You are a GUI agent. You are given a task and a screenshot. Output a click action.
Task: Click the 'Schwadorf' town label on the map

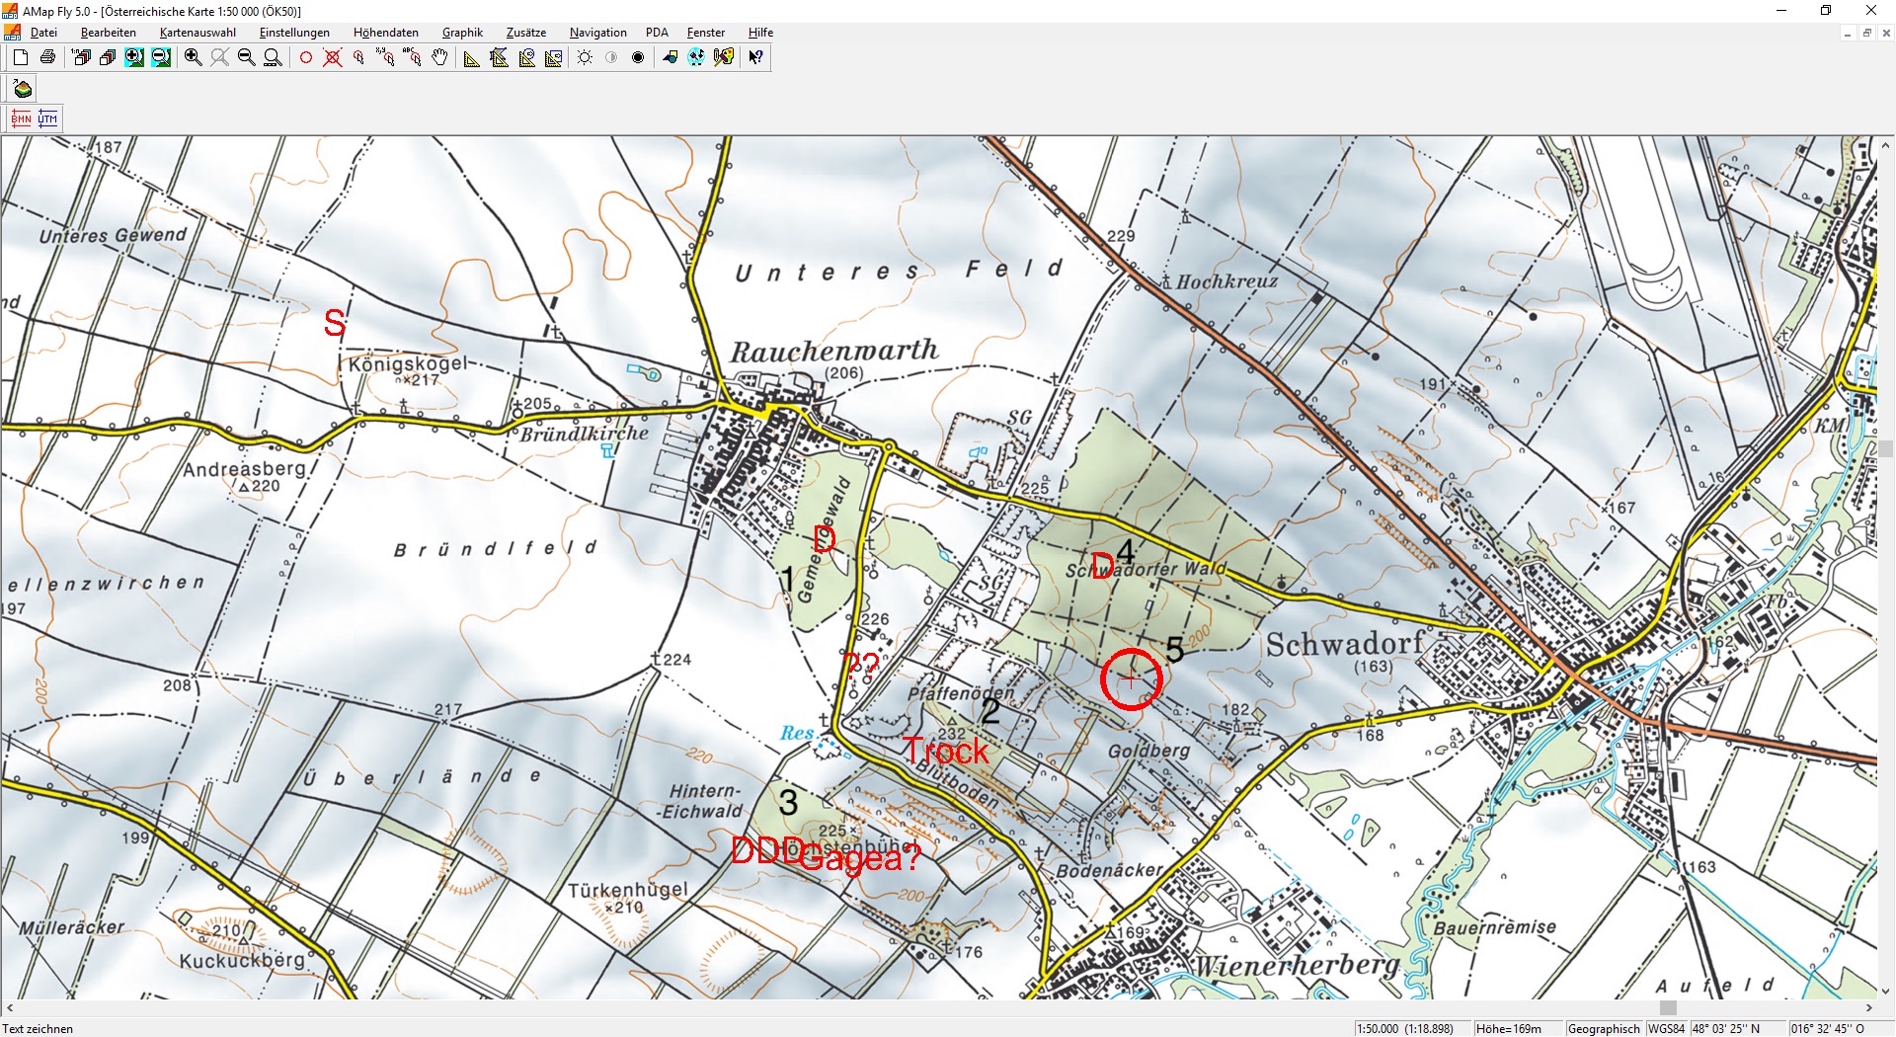(x=1345, y=644)
